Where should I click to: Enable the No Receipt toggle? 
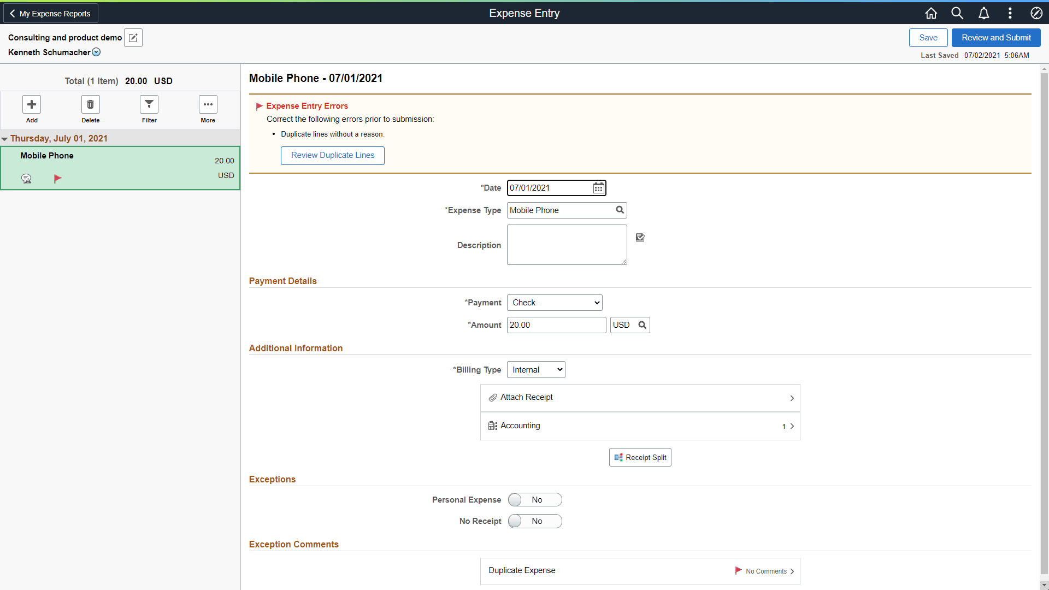(534, 521)
